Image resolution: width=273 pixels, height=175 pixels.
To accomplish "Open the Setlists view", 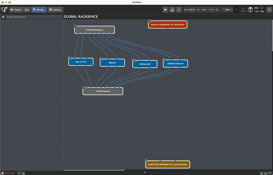I will point(55,9).
